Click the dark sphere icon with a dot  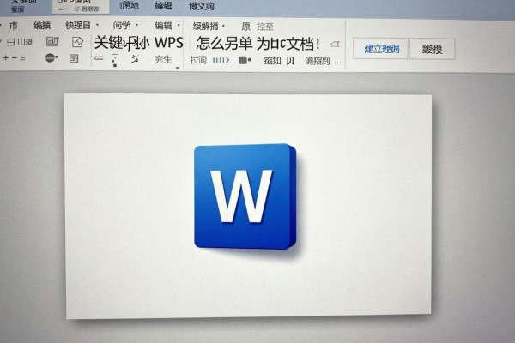point(51,58)
